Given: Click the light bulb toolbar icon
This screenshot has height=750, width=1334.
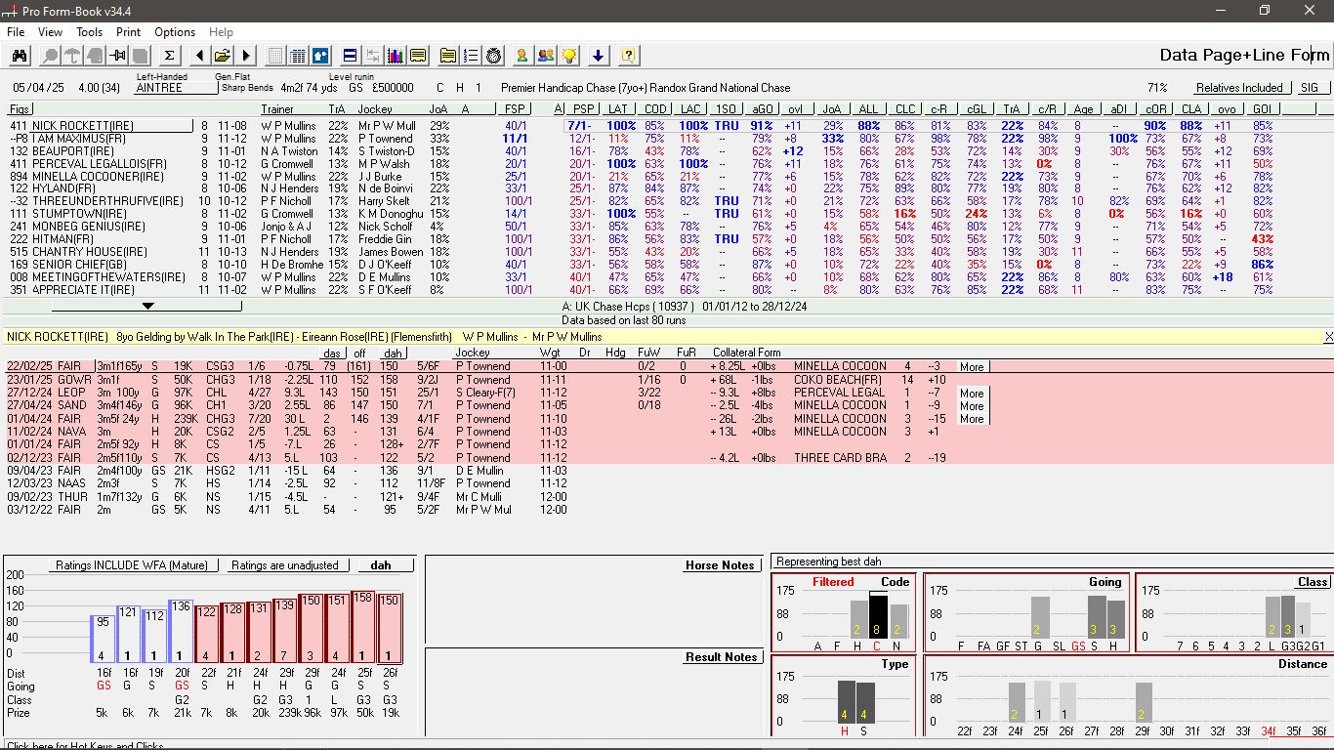Looking at the screenshot, I should coord(568,56).
